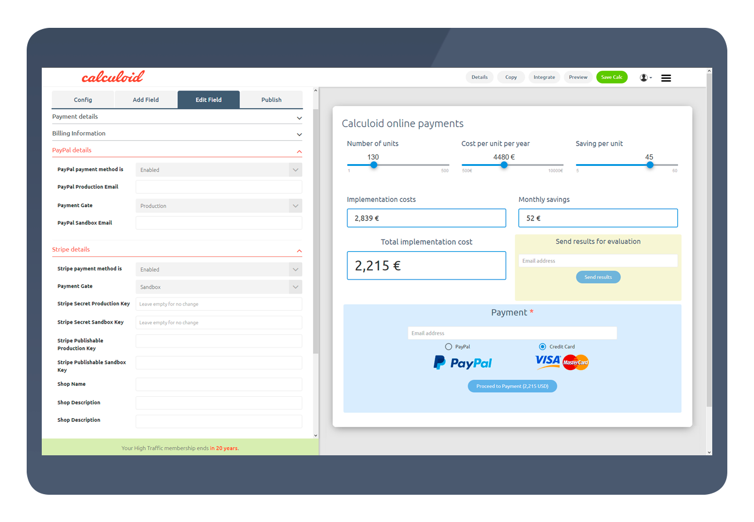The image size is (754, 522).
Task: Select the PayPal radio button
Action: [x=448, y=346]
